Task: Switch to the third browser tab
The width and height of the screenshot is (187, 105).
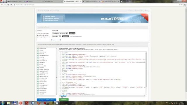Action: point(54,1)
